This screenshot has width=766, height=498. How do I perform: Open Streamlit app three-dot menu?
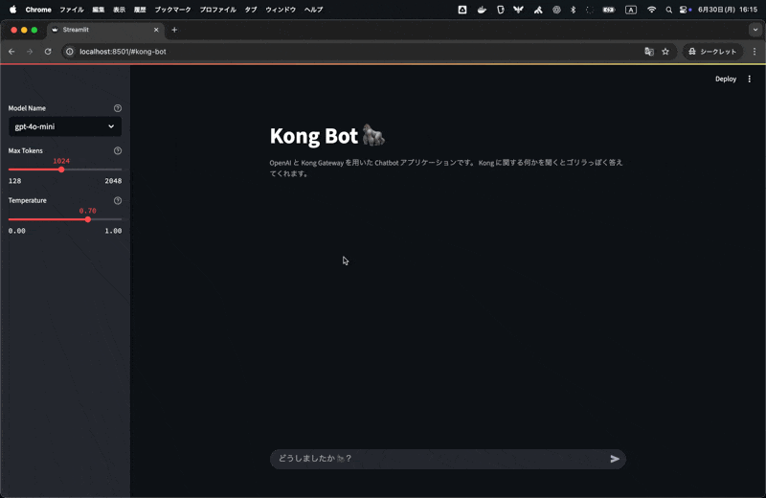(750, 79)
